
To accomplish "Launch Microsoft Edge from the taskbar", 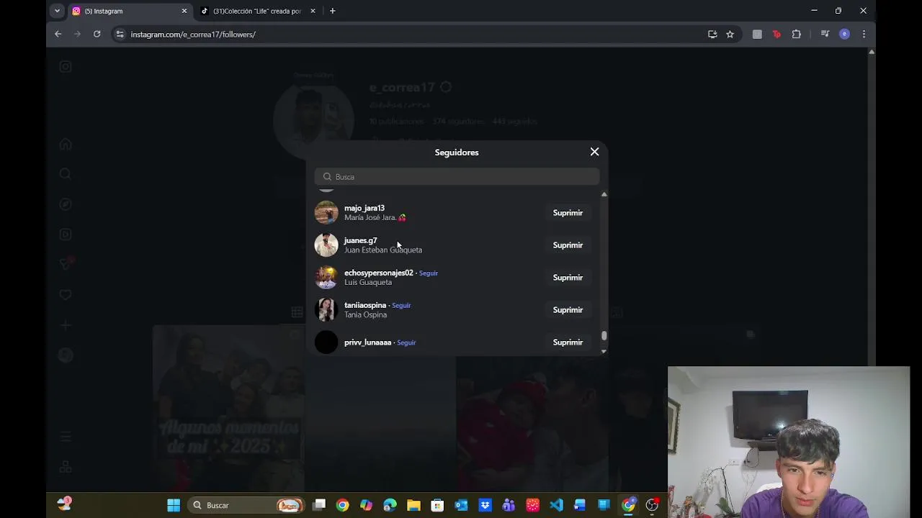I will [x=390, y=505].
